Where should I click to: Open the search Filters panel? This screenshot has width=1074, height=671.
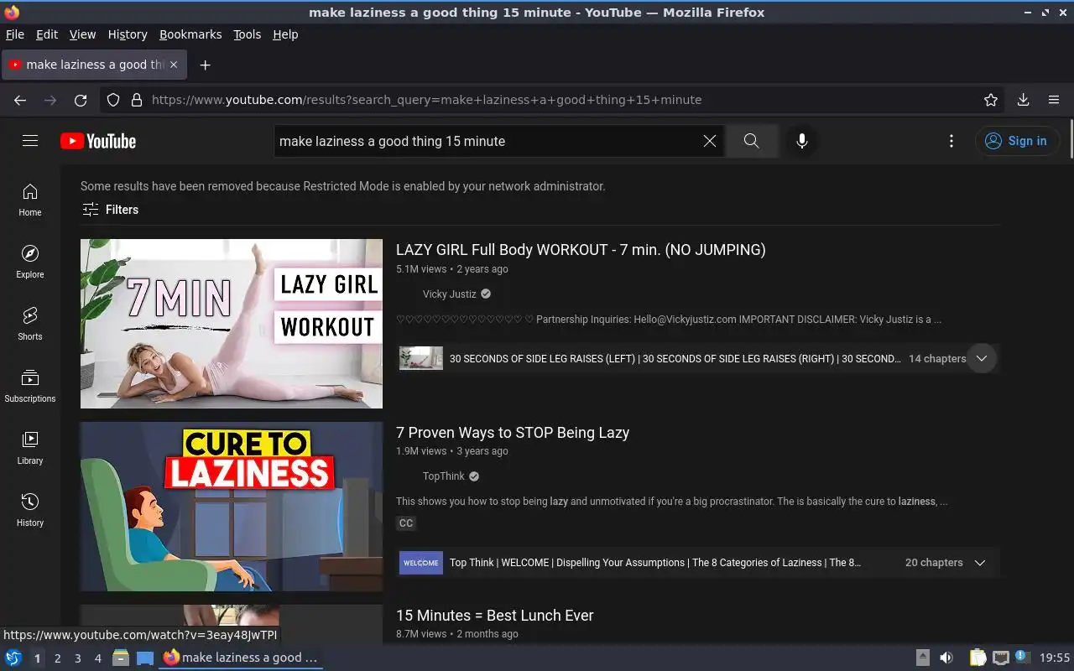[110, 210]
